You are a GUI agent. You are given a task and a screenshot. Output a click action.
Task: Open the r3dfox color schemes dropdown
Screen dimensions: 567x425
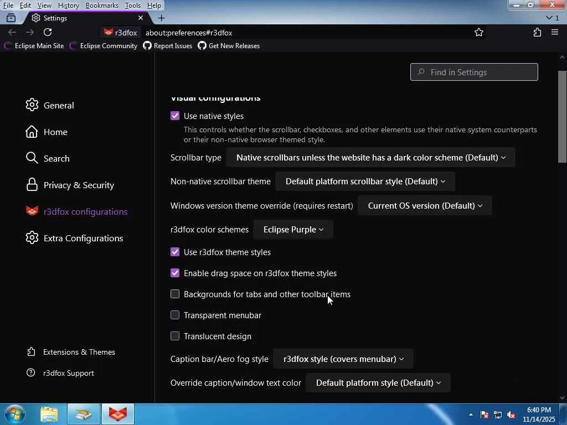pos(293,230)
